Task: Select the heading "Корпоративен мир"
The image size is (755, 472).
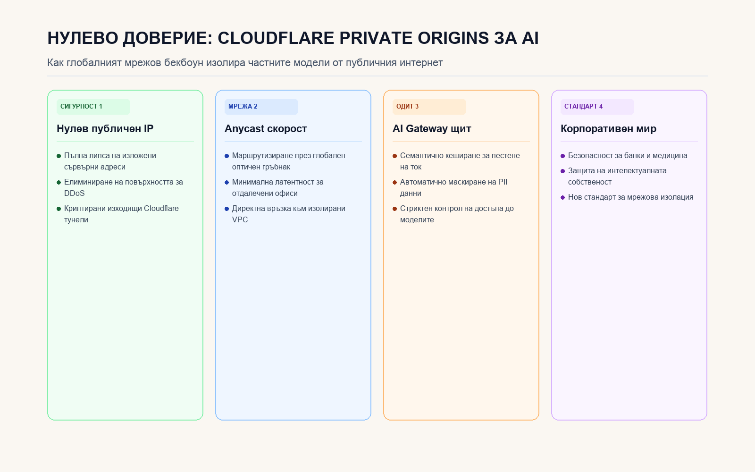Action: coord(608,128)
